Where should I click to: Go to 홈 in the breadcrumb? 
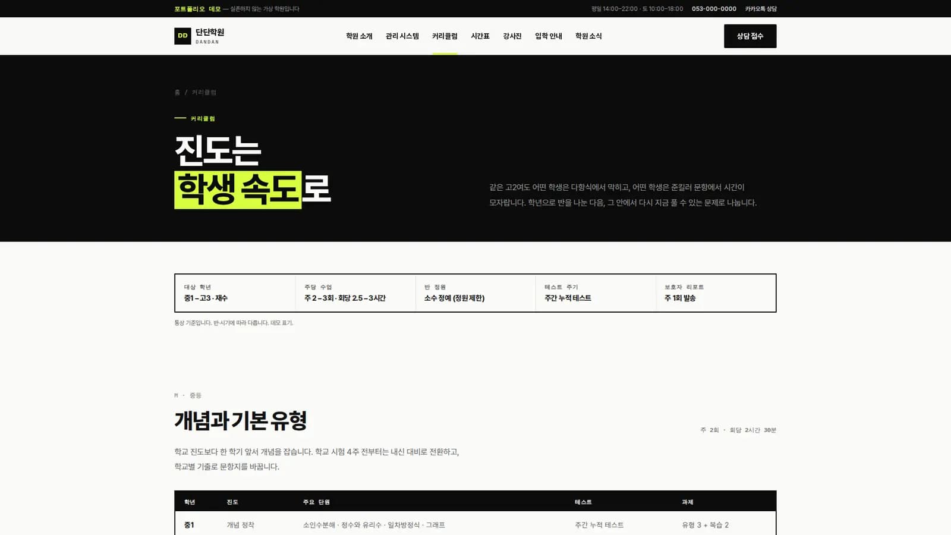[177, 92]
